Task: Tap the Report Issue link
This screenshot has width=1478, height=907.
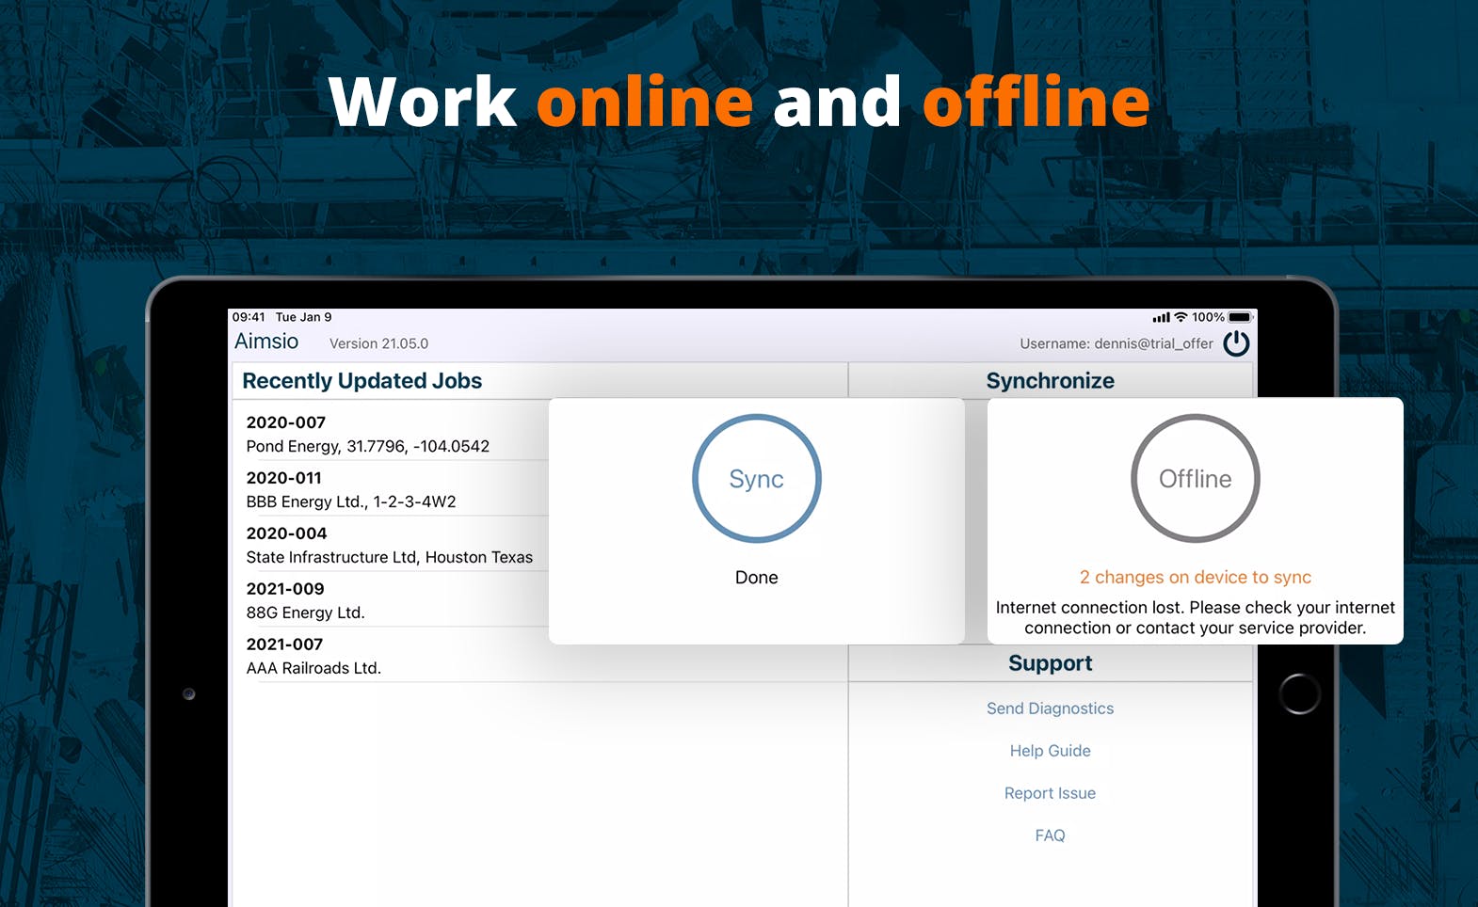Action: [1051, 793]
